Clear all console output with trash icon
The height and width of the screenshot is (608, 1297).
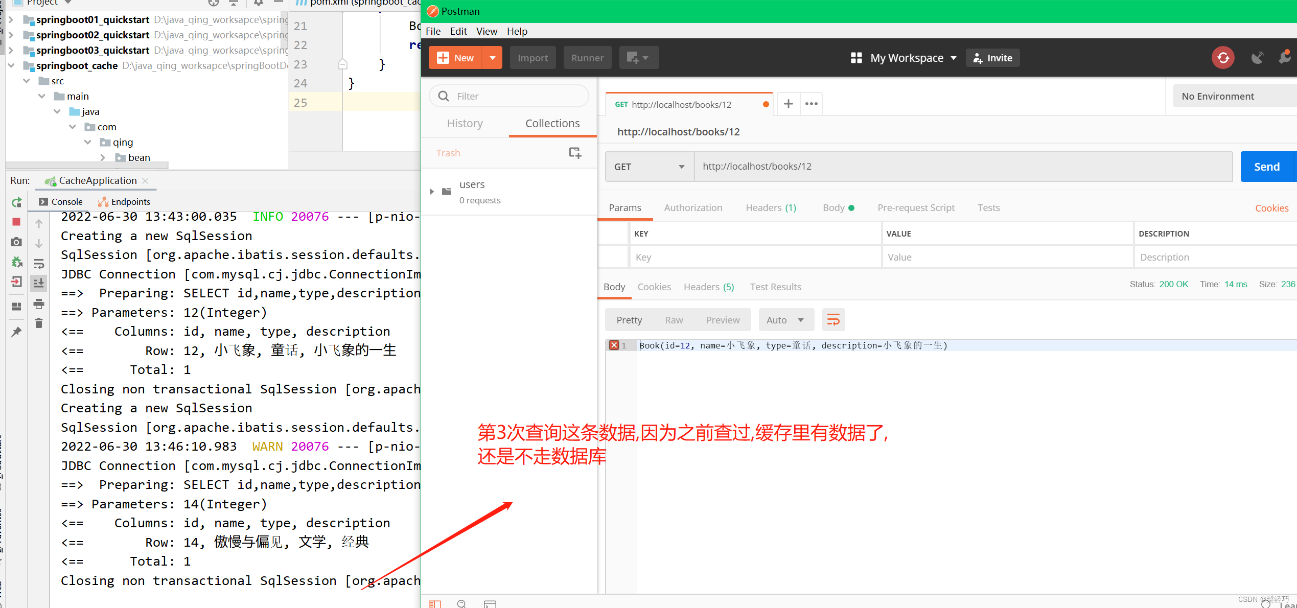38,322
